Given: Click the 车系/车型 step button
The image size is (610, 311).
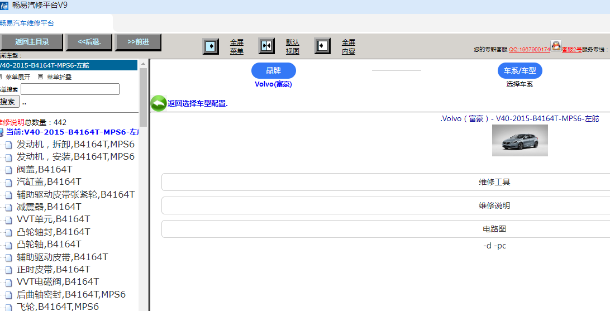Looking at the screenshot, I should pyautogui.click(x=520, y=70).
